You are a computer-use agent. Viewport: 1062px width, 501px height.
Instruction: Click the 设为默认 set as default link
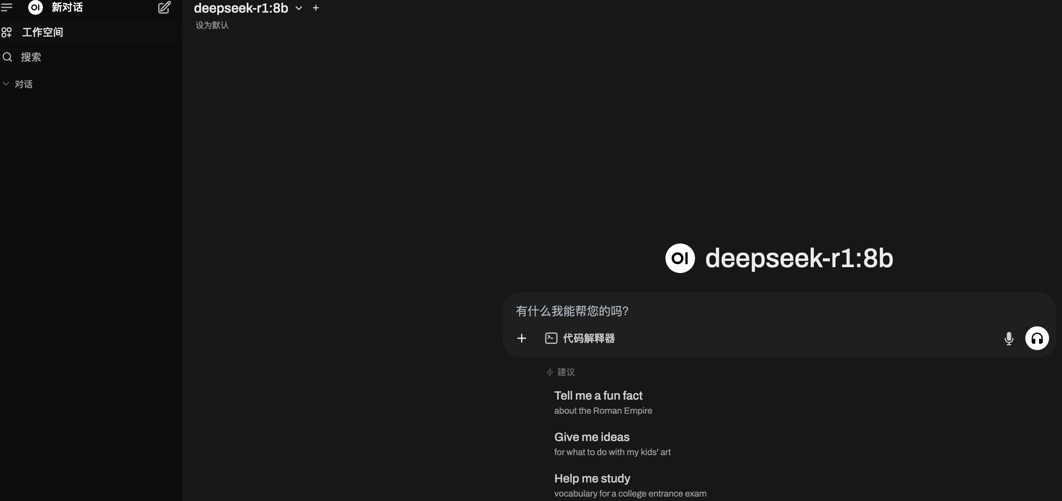click(212, 25)
